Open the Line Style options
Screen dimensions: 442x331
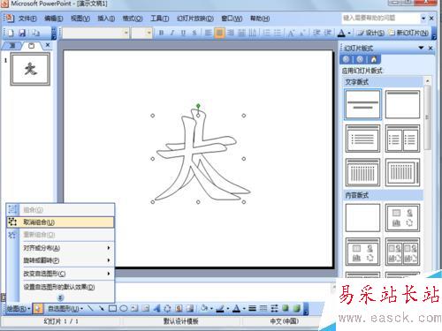click(252, 308)
